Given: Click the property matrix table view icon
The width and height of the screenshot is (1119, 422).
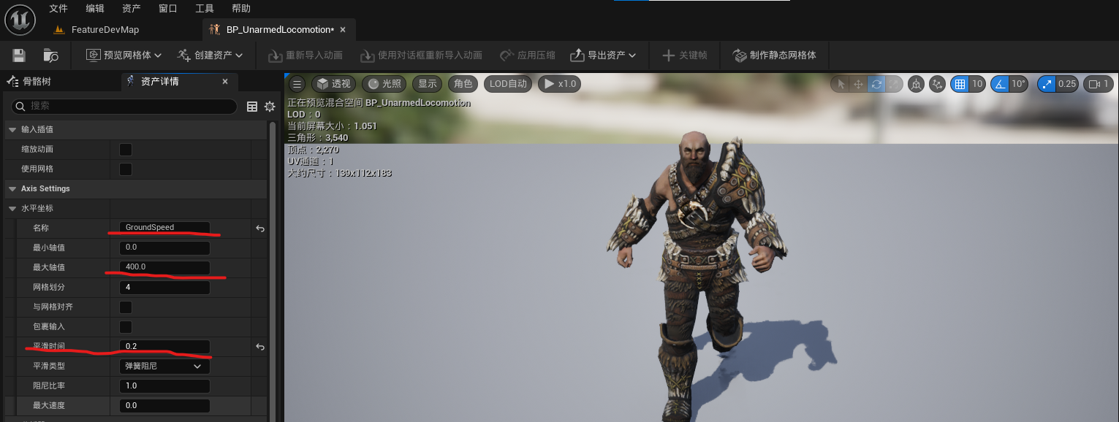Looking at the screenshot, I should [252, 107].
